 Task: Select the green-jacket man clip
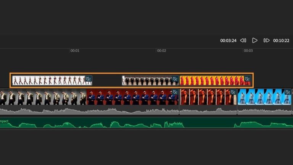click(43, 97)
